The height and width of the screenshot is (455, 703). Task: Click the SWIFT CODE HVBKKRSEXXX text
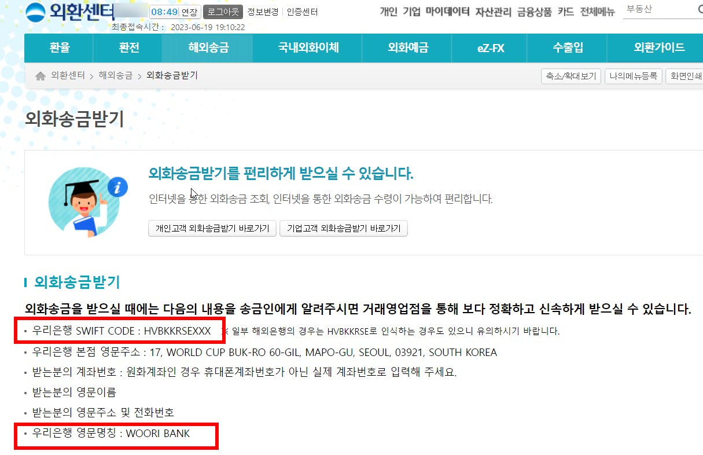click(122, 332)
